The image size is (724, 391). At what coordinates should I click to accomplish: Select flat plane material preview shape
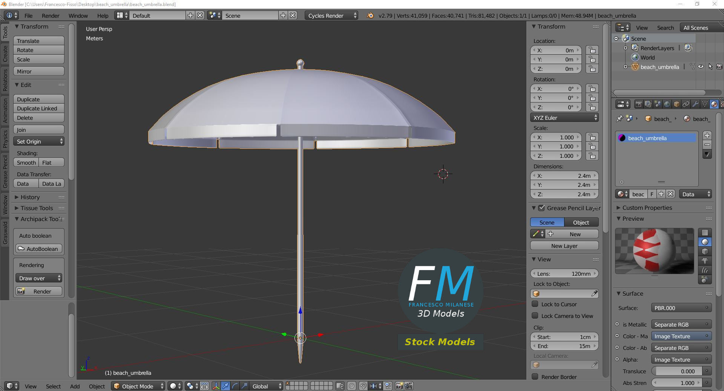(705, 232)
